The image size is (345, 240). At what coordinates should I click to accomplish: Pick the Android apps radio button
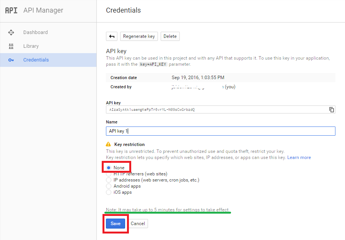(x=109, y=186)
